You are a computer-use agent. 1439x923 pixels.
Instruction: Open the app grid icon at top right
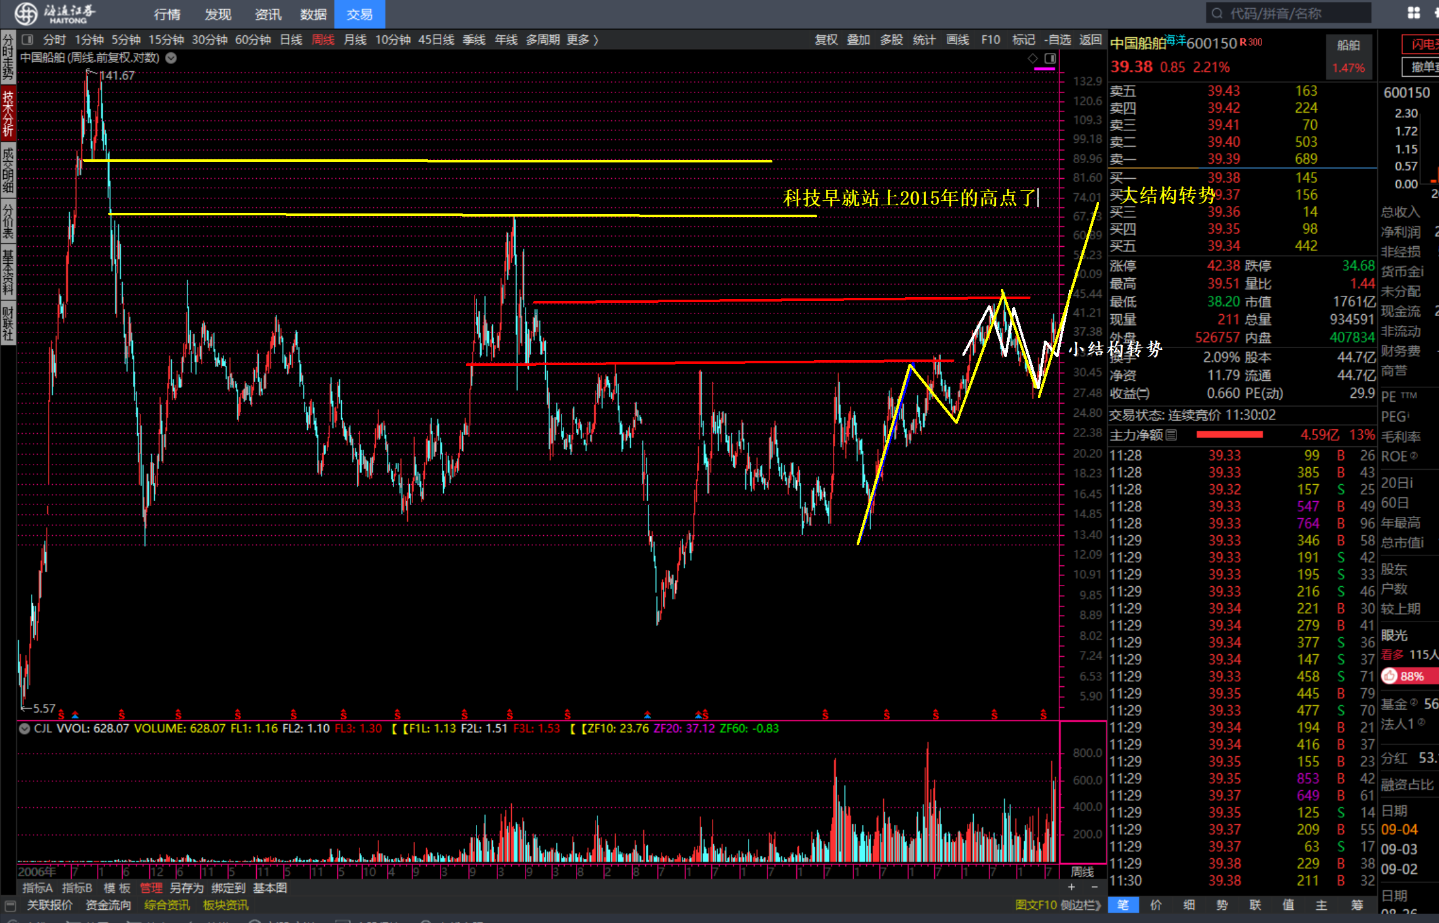tap(1414, 13)
